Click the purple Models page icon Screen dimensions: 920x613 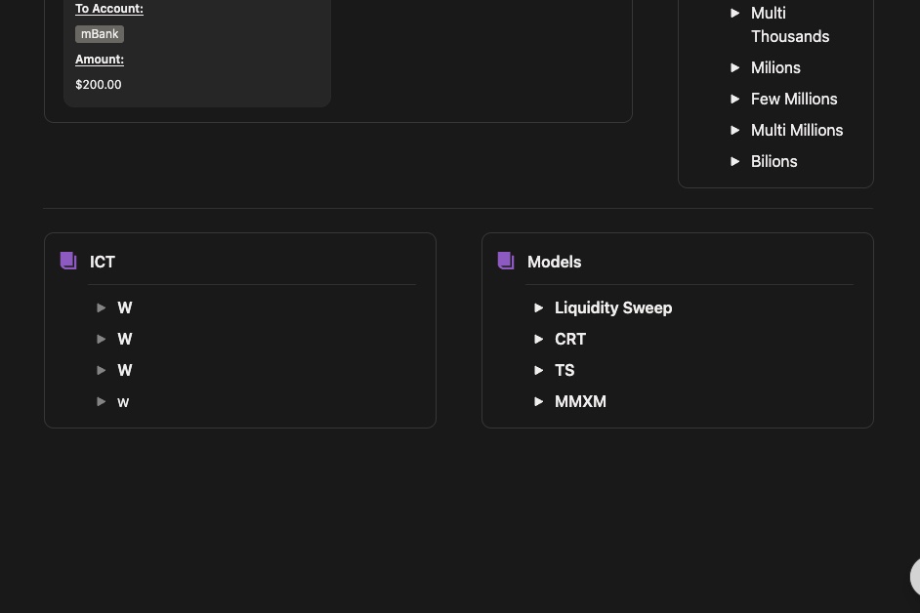(506, 261)
